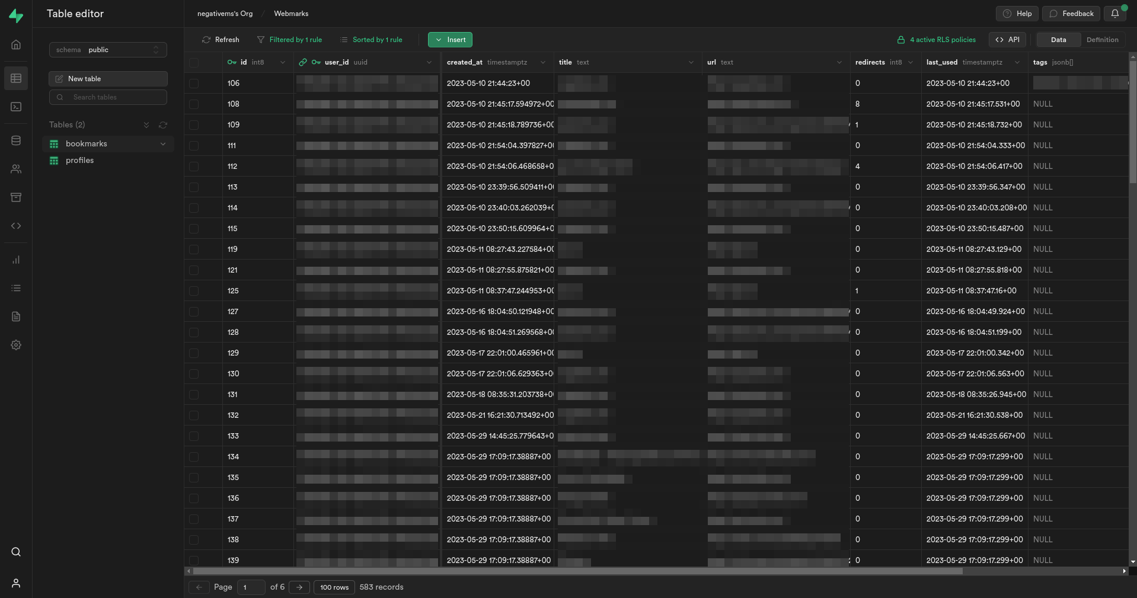Open the schema public dropdown
The width and height of the screenshot is (1137, 598).
(108, 50)
